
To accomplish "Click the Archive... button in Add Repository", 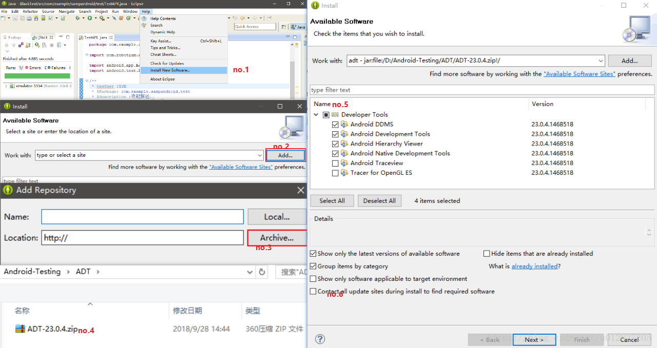I will click(x=277, y=238).
